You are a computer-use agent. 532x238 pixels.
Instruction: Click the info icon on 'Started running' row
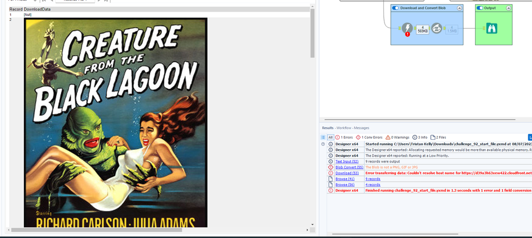(331, 144)
